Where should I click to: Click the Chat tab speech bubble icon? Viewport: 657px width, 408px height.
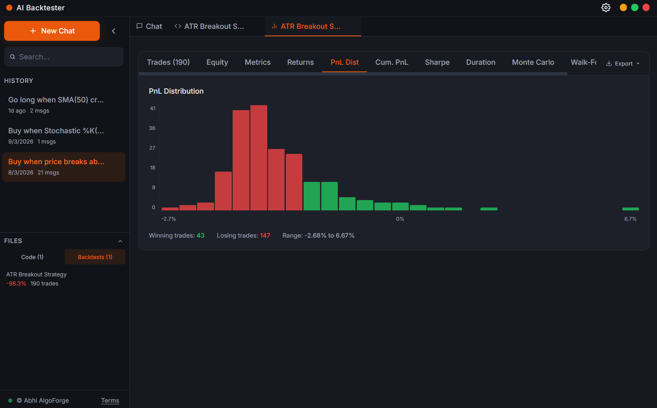click(x=139, y=26)
